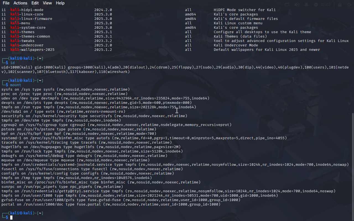Click the 'tmpfs on /run/user/1000' line
354x221 pixels.
[140, 196]
